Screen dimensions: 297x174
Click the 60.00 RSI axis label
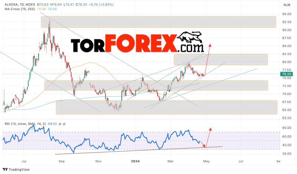click(287, 137)
